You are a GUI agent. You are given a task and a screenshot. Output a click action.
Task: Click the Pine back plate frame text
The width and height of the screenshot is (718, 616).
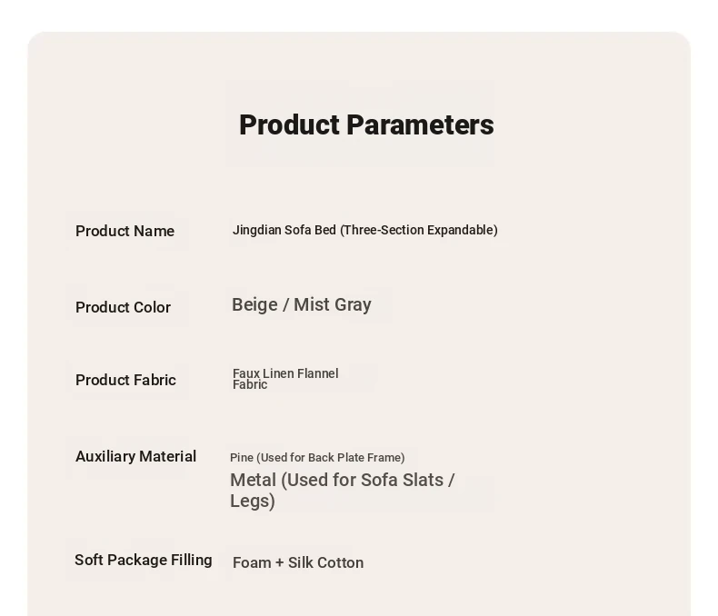(x=317, y=458)
